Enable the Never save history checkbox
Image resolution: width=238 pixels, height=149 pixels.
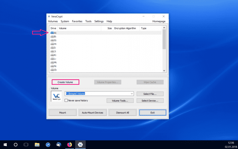[x=66, y=100]
